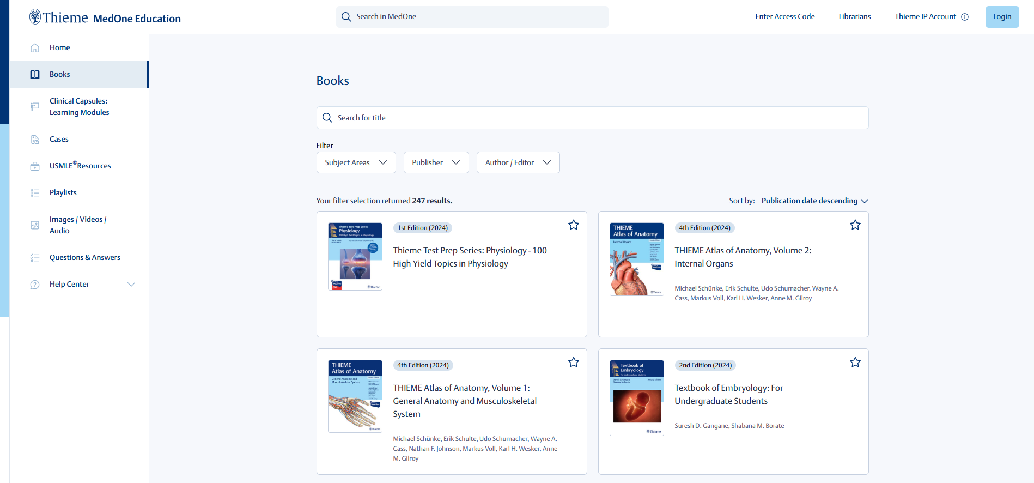Favorite Atlas of Anatomy Volume 2 star
Image resolution: width=1034 pixels, height=483 pixels.
pos(855,225)
